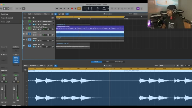Show automation in tracks area
The height and width of the screenshot is (108, 192).
(x=60, y=14)
